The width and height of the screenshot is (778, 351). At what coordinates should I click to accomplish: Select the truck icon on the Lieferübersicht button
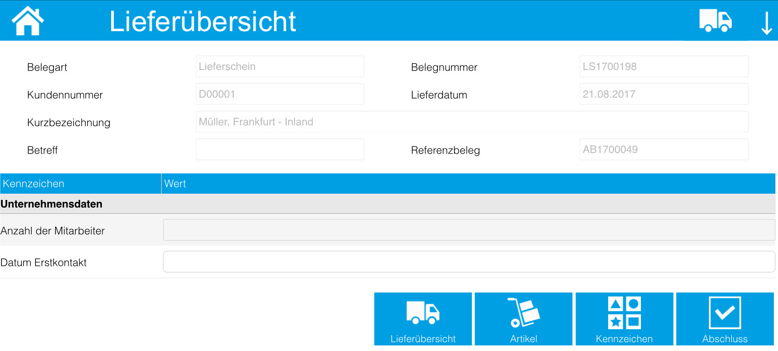(422, 312)
